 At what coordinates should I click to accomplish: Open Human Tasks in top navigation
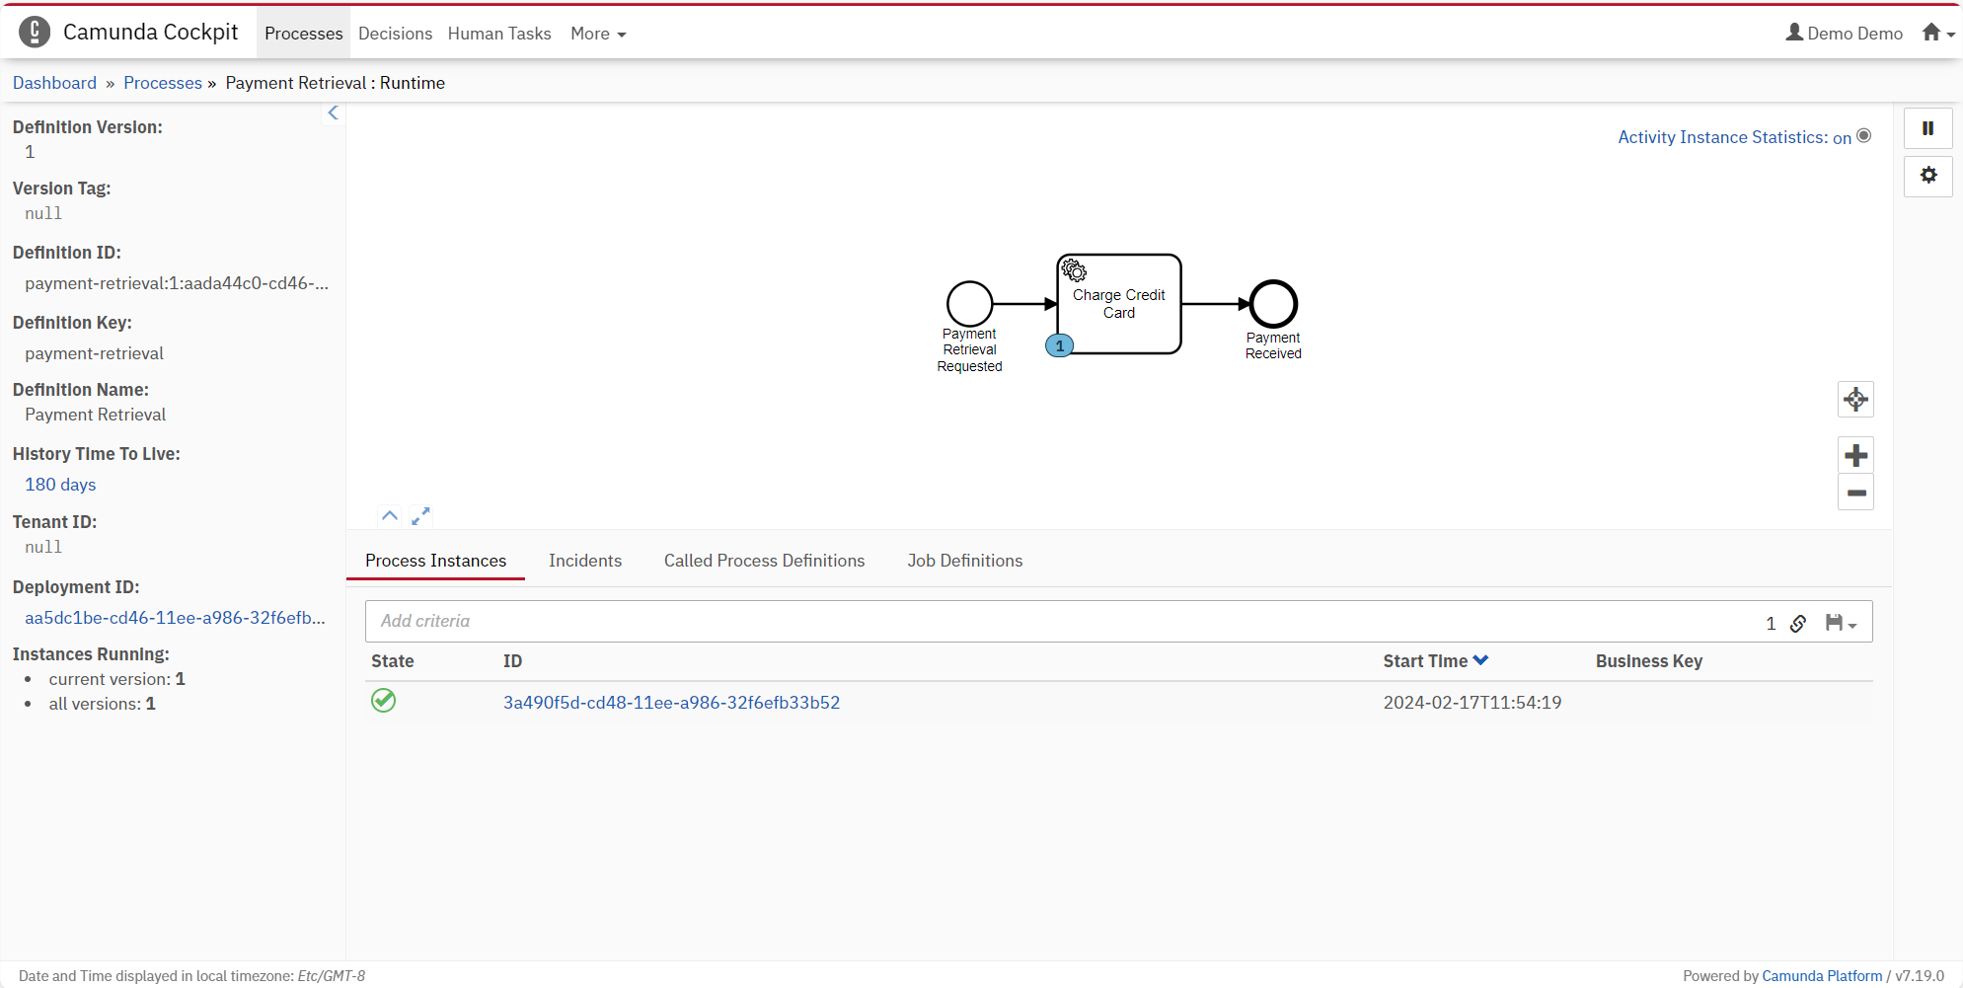click(x=499, y=34)
